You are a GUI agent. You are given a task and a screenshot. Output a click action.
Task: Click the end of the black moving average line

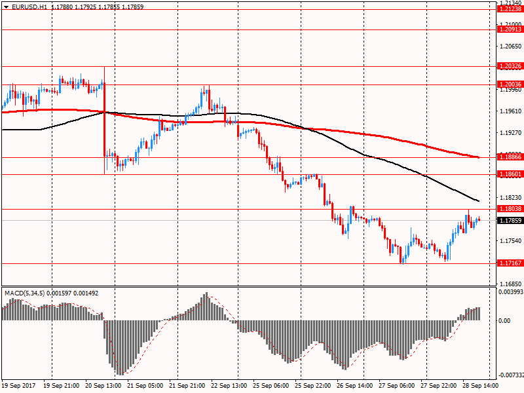pyautogui.click(x=478, y=201)
